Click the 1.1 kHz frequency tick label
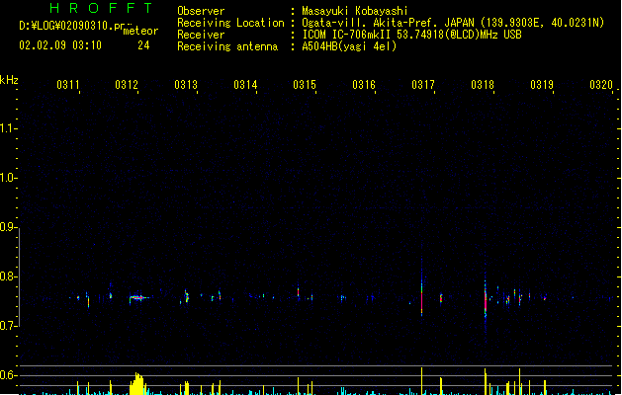This screenshot has height=395, width=622. tap(7, 128)
